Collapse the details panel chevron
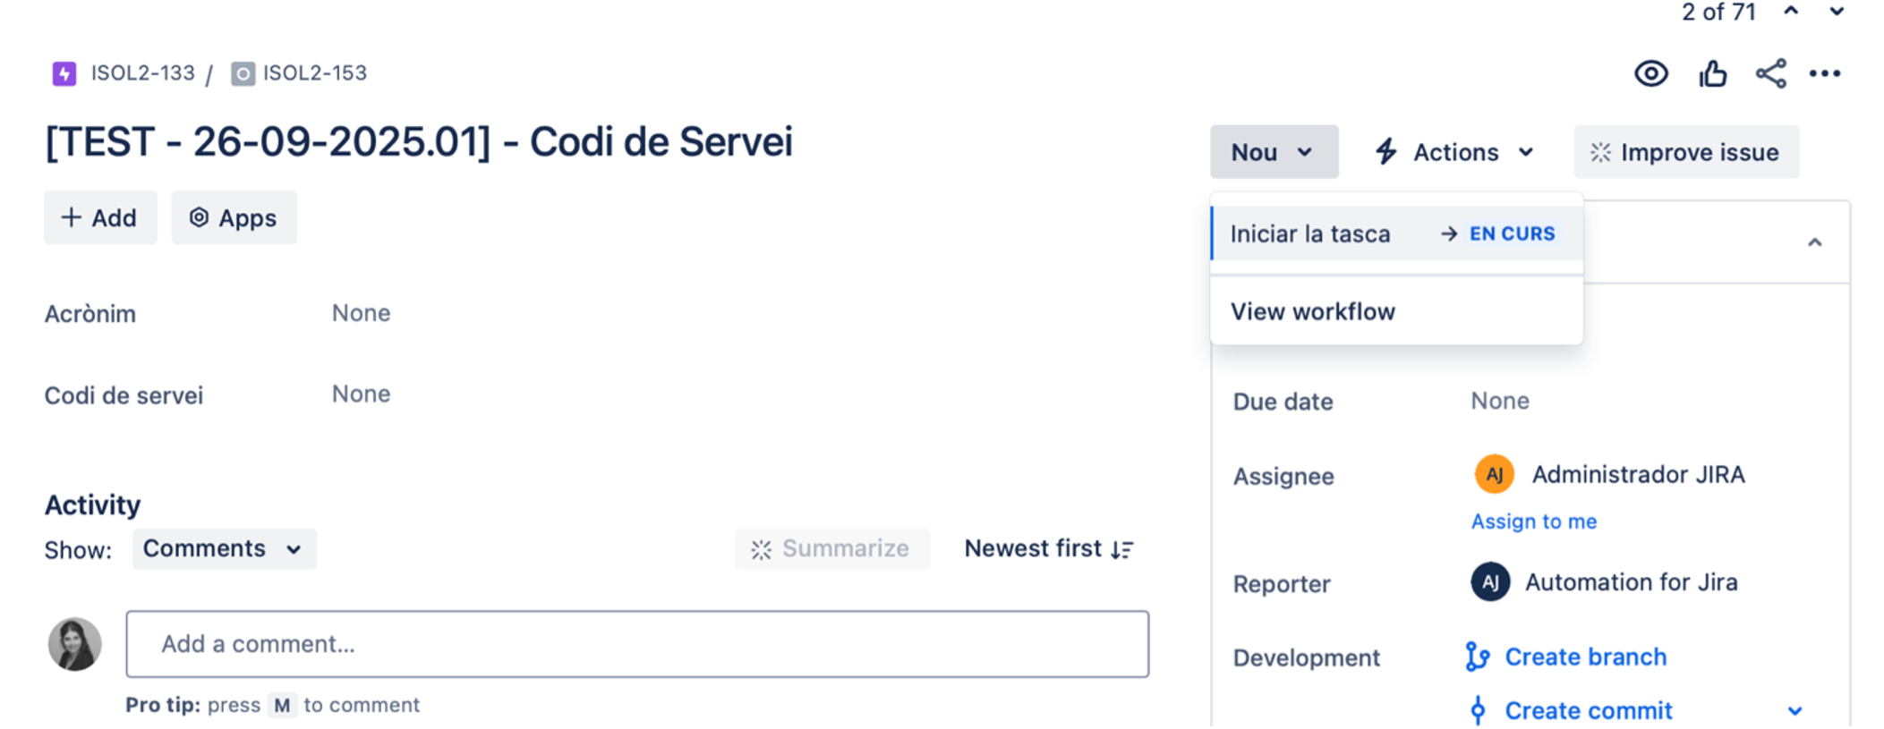Image resolution: width=1884 pixels, height=729 pixels. pyautogui.click(x=1814, y=242)
